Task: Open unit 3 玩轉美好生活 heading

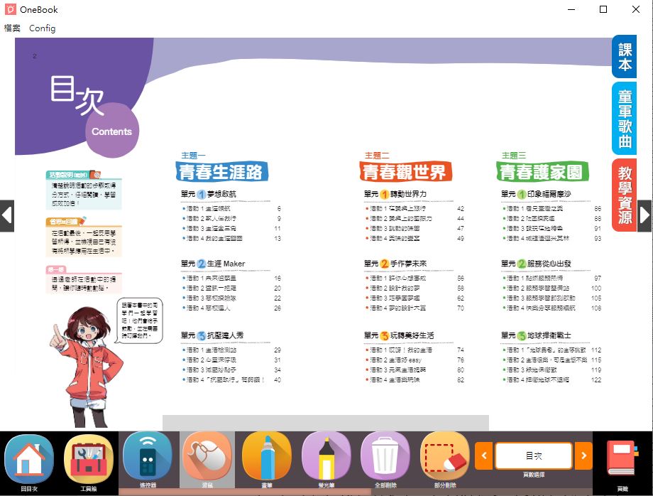Action: tap(399, 335)
